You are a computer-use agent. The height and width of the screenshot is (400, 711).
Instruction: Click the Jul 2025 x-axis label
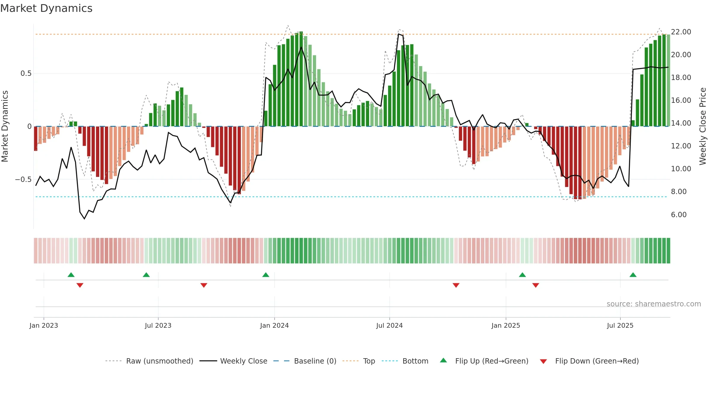(x=620, y=325)
